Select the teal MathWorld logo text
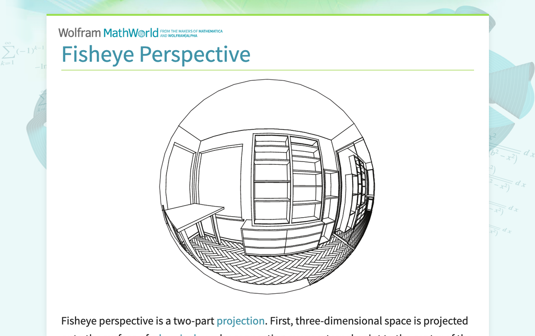 pyautogui.click(x=130, y=33)
